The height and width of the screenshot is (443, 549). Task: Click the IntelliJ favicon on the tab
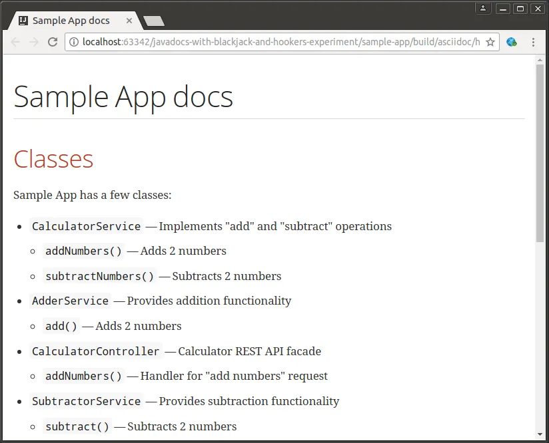pos(23,21)
